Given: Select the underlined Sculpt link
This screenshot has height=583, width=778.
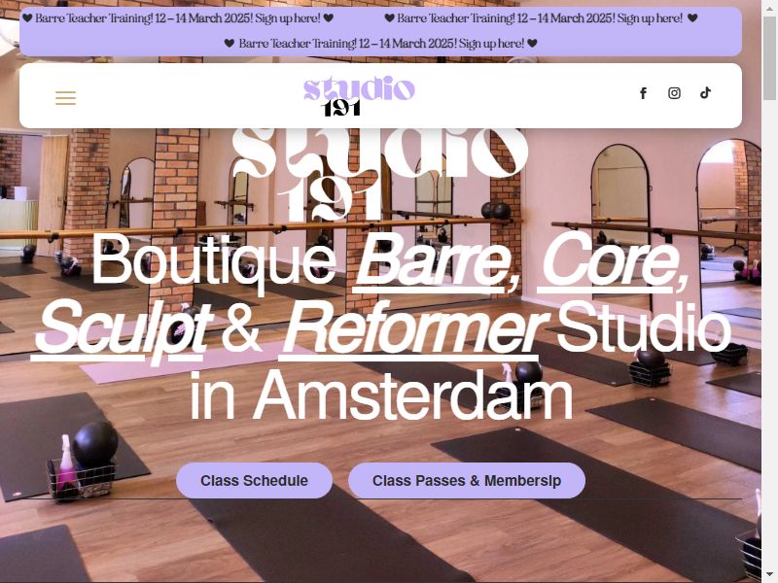Looking at the screenshot, I should [123, 329].
